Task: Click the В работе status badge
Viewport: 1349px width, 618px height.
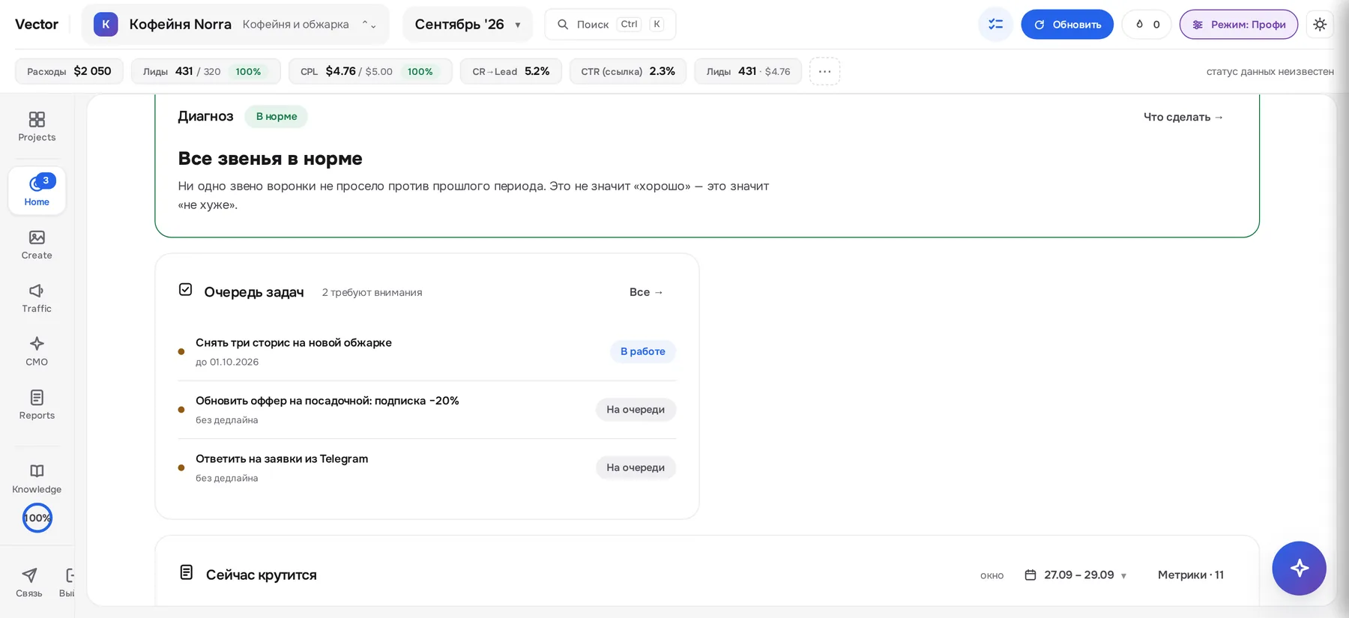Action: click(x=643, y=351)
